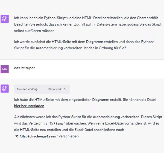
Task: Click the Show work label
Action: (55, 89)
